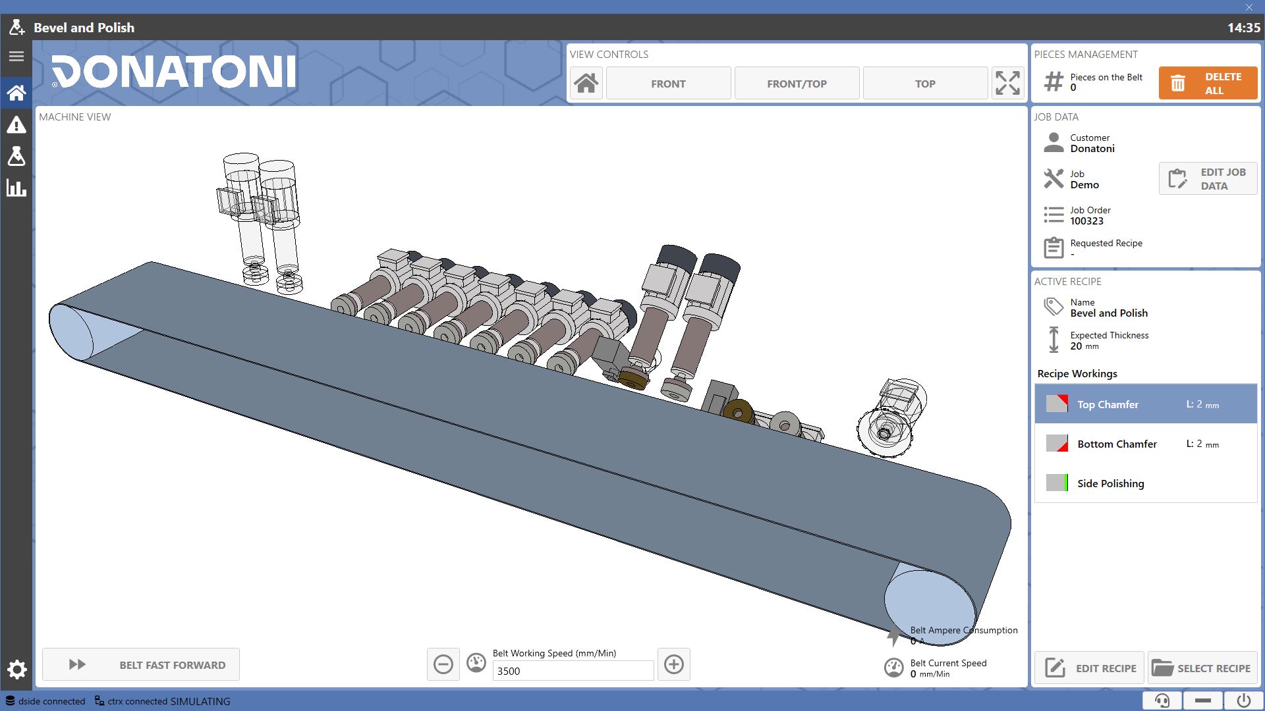Switch to FRONT/TOP view
Screen dimensions: 1265x711
tap(797, 83)
